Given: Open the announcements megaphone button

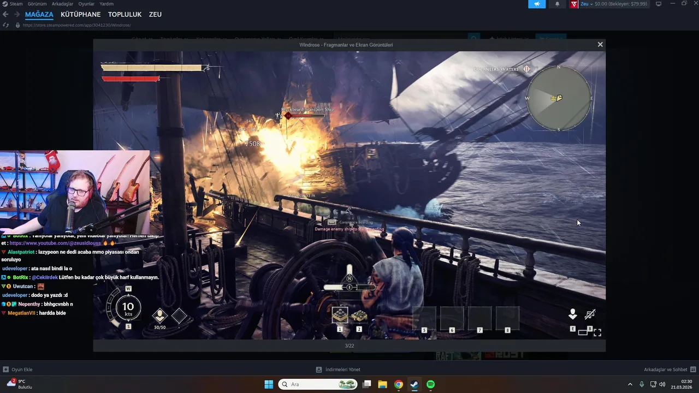Looking at the screenshot, I should 537,4.
